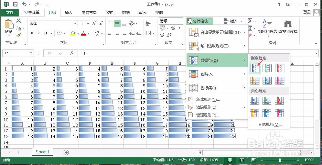The height and width of the screenshot is (165, 322).
Task: Open the Name Box dropdown at A1
Action: (x=31, y=53)
